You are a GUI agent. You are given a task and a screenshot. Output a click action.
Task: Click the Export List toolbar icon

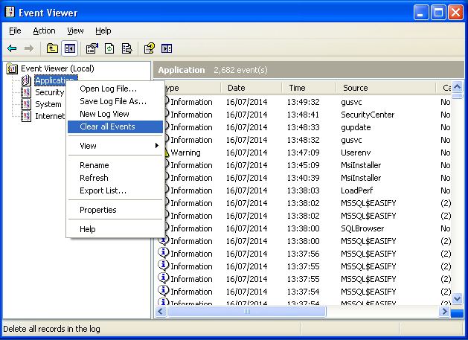tap(126, 48)
